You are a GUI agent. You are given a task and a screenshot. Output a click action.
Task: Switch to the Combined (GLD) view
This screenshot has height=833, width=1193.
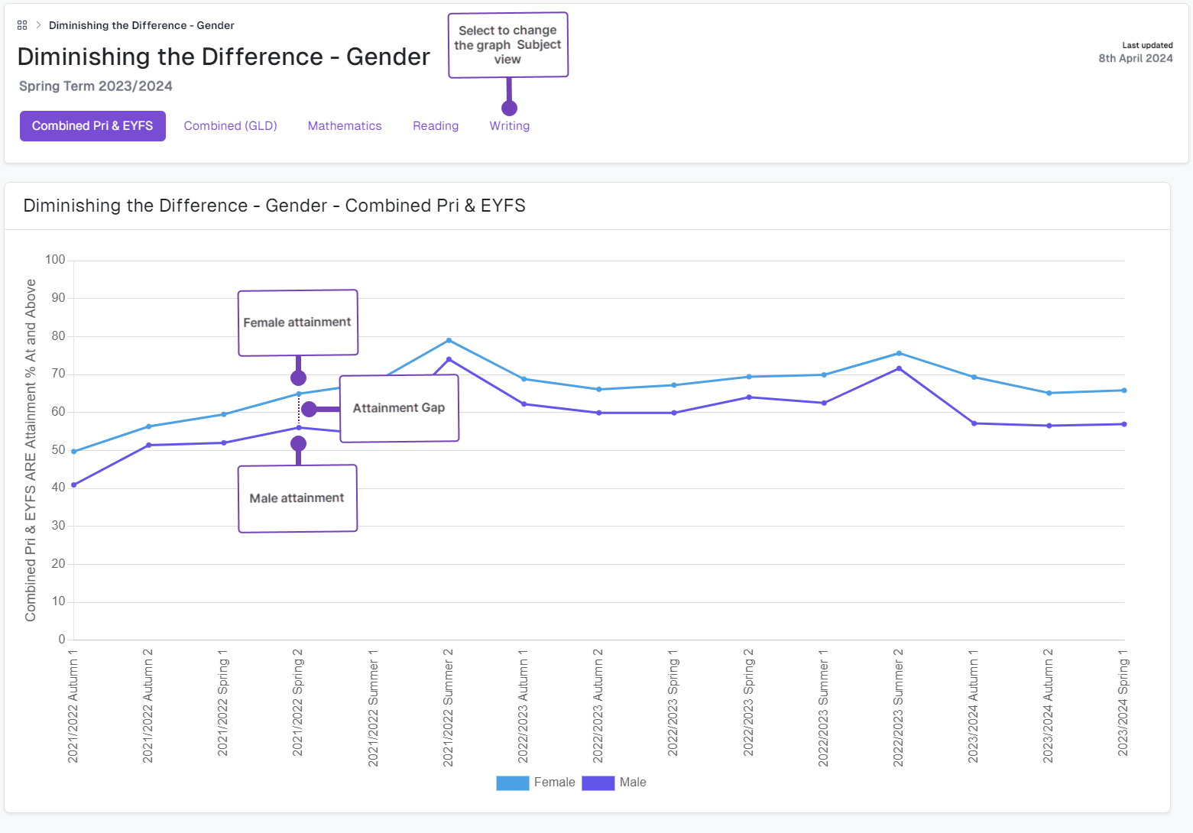[x=230, y=126]
